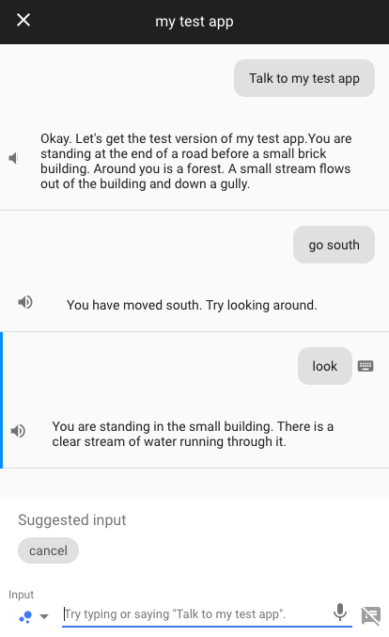Close the my test app simulator panel
This screenshot has height=637, width=389.
(23, 20)
